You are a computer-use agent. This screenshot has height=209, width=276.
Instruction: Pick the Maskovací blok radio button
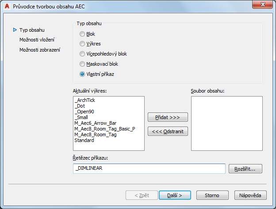[x=82, y=64]
